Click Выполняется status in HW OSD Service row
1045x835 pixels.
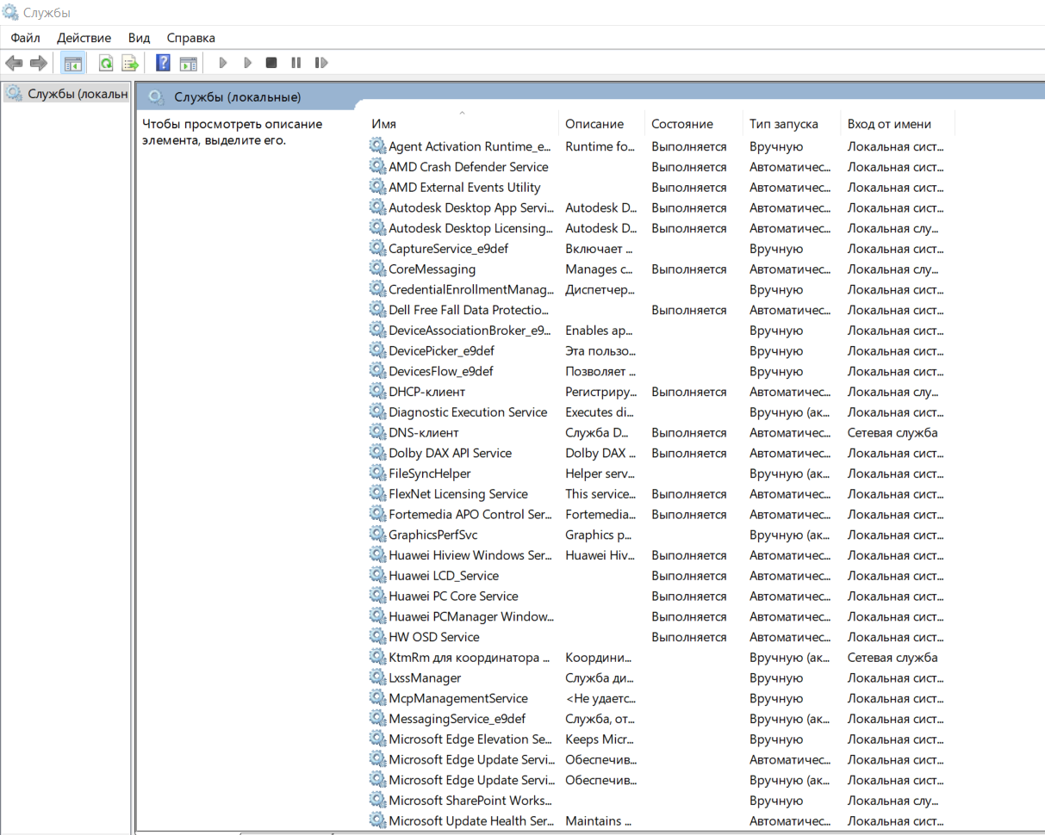689,637
